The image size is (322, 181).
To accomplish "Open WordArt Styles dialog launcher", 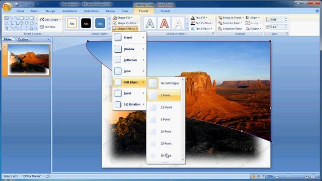I will click(213, 34).
